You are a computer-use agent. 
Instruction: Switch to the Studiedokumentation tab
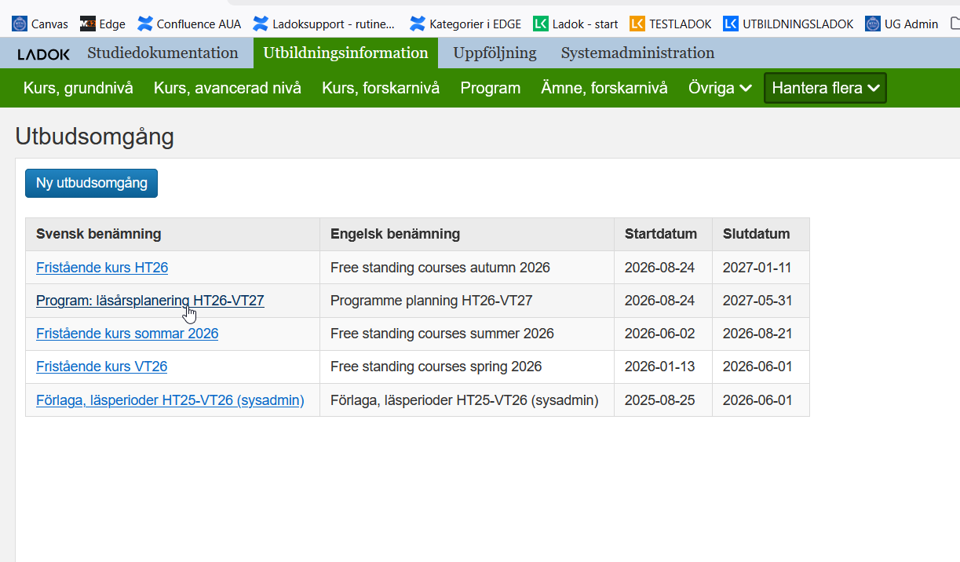click(162, 53)
